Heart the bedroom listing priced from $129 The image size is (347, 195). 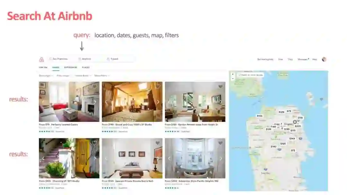(x=157, y=143)
